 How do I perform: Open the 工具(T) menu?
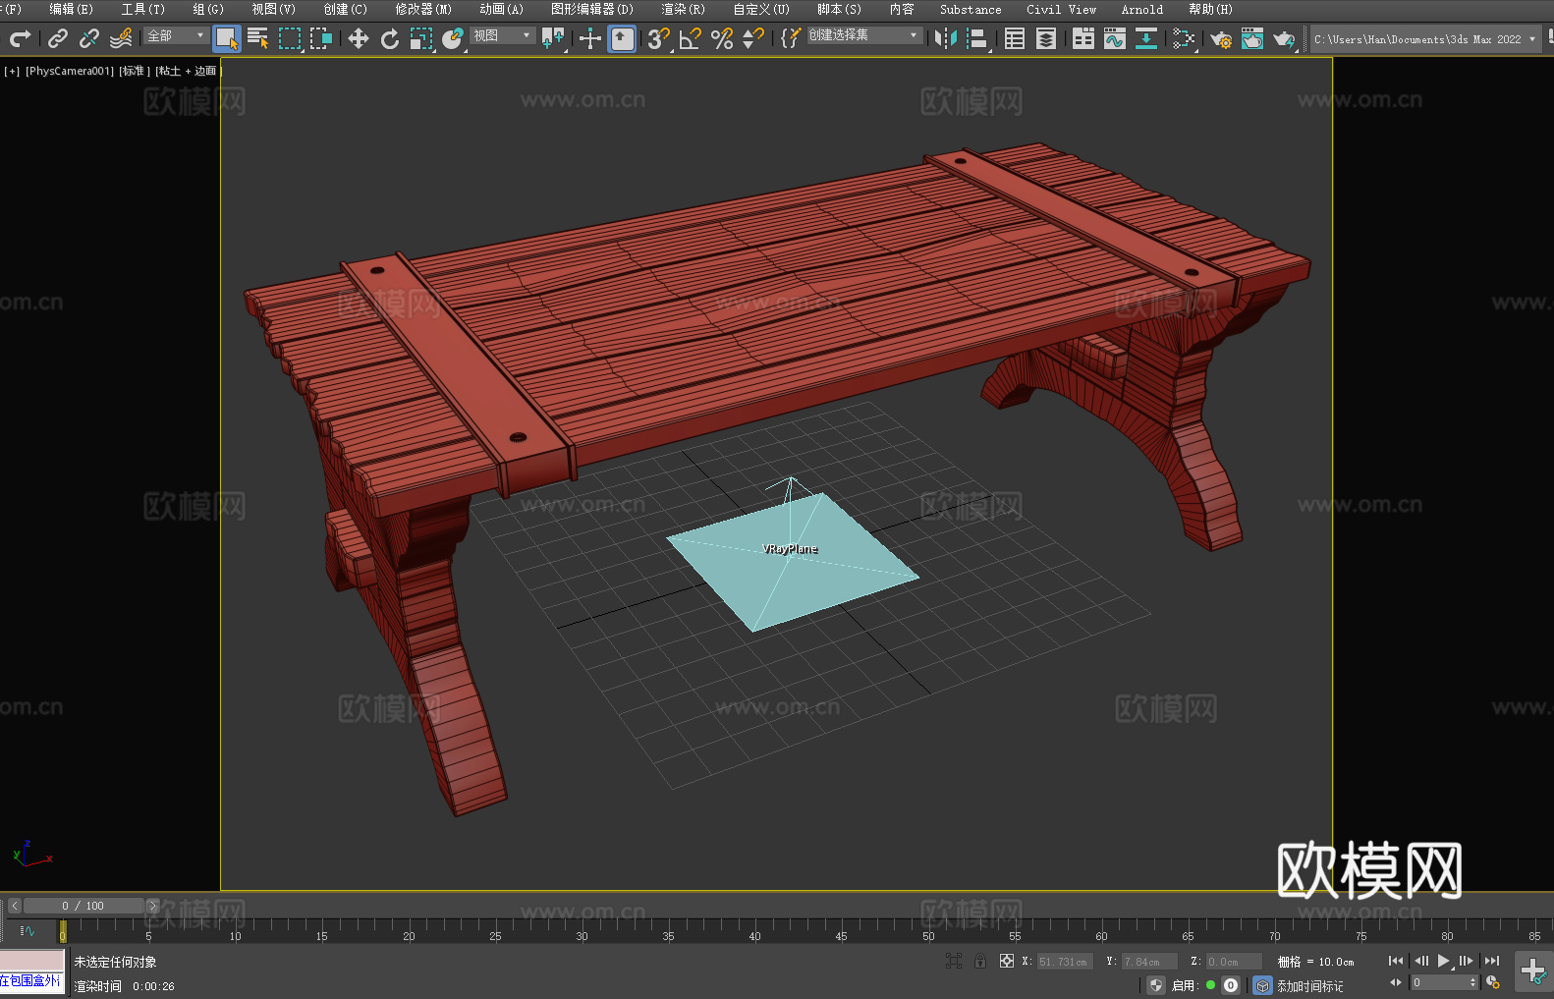point(142,9)
